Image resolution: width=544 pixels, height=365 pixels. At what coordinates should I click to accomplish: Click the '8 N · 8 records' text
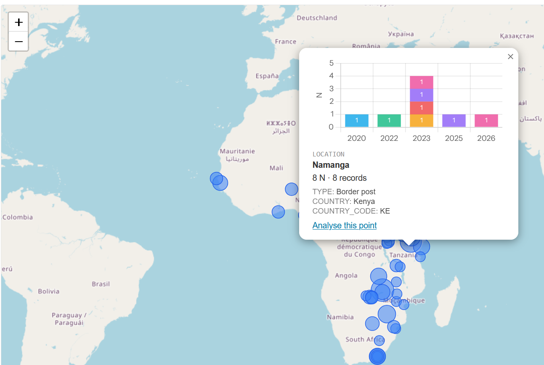340,178
